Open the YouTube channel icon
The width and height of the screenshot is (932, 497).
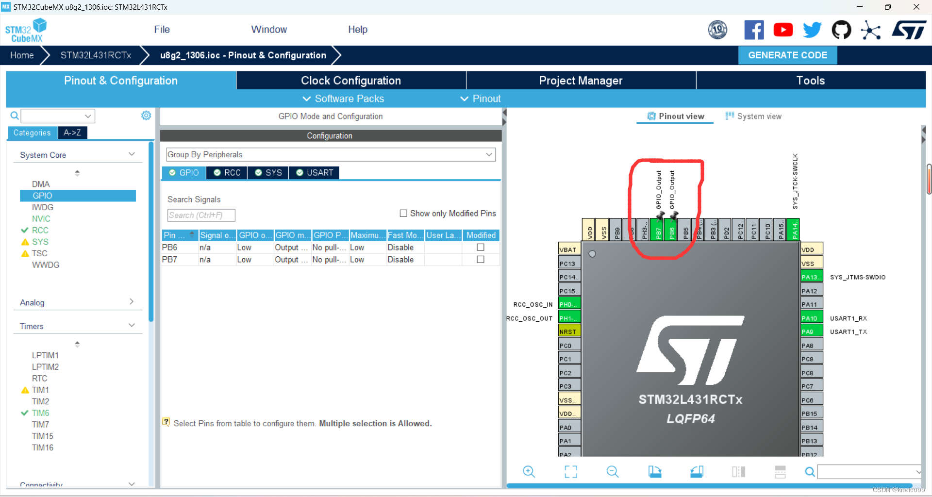pos(783,30)
